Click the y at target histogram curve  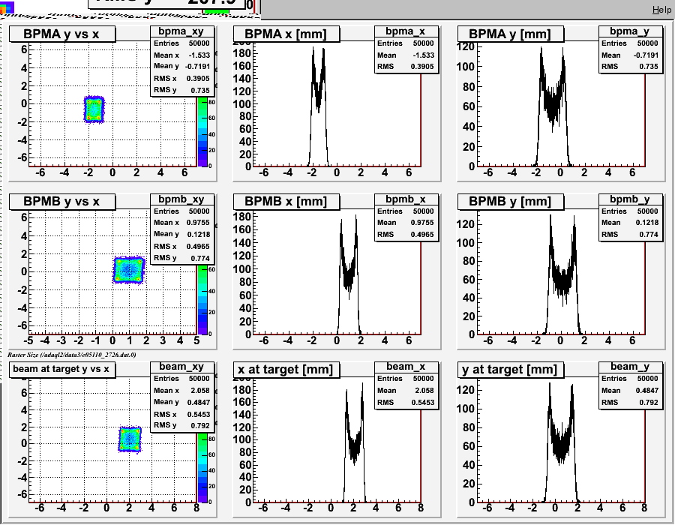pos(560,442)
